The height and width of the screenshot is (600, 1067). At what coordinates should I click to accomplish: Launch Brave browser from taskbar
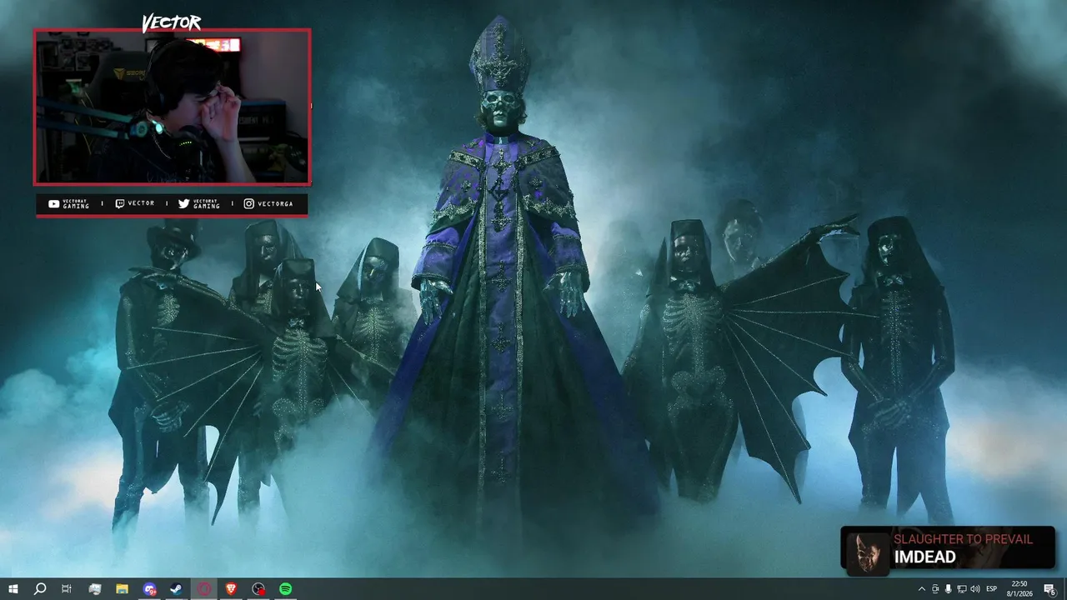pos(231,589)
